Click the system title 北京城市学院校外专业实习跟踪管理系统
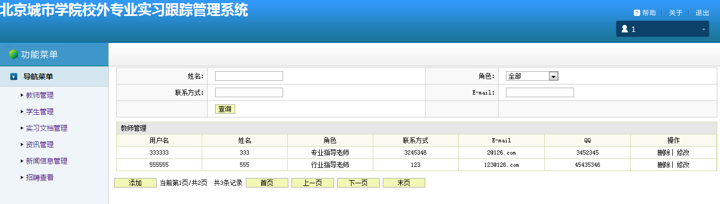 click(x=124, y=10)
